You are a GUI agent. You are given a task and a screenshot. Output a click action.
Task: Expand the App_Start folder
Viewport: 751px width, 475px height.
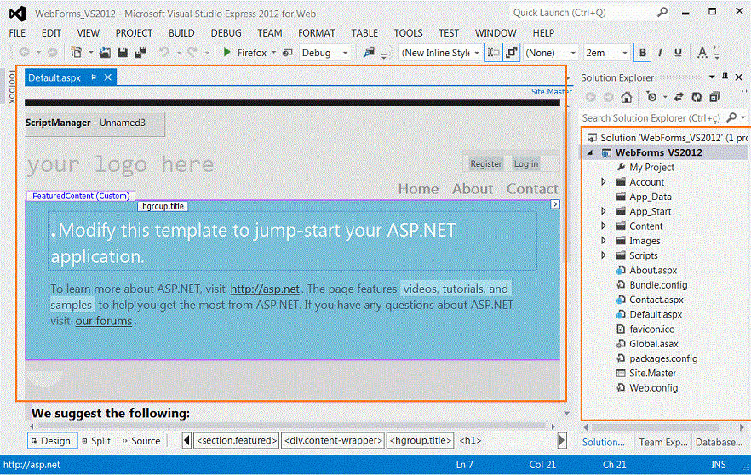[604, 211]
